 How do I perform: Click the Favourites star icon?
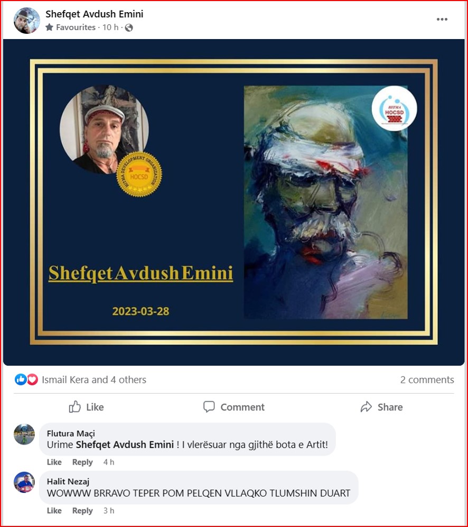tap(49, 27)
